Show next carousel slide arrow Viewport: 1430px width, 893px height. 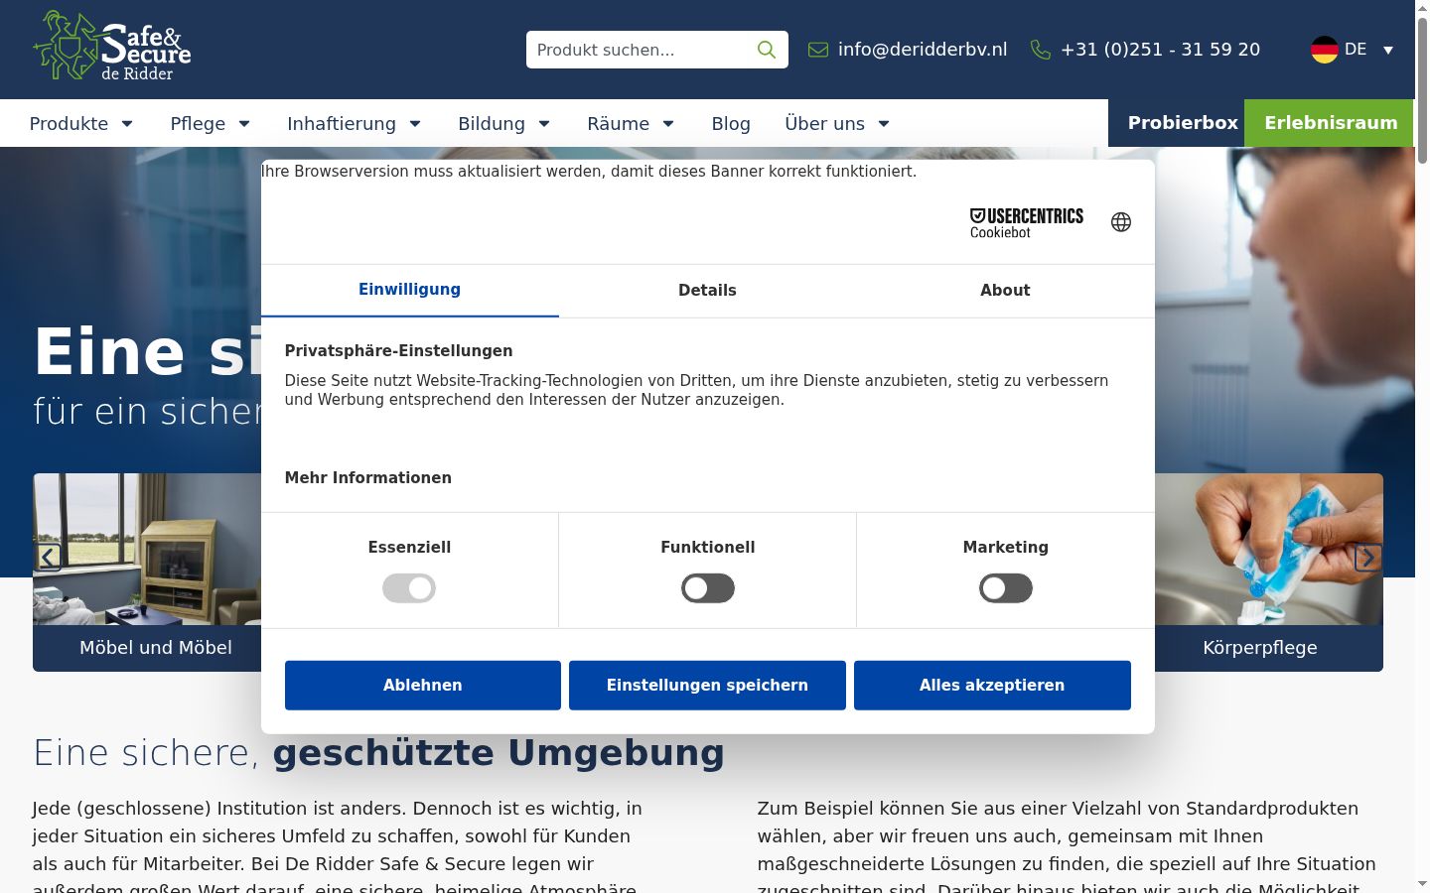click(x=1367, y=558)
